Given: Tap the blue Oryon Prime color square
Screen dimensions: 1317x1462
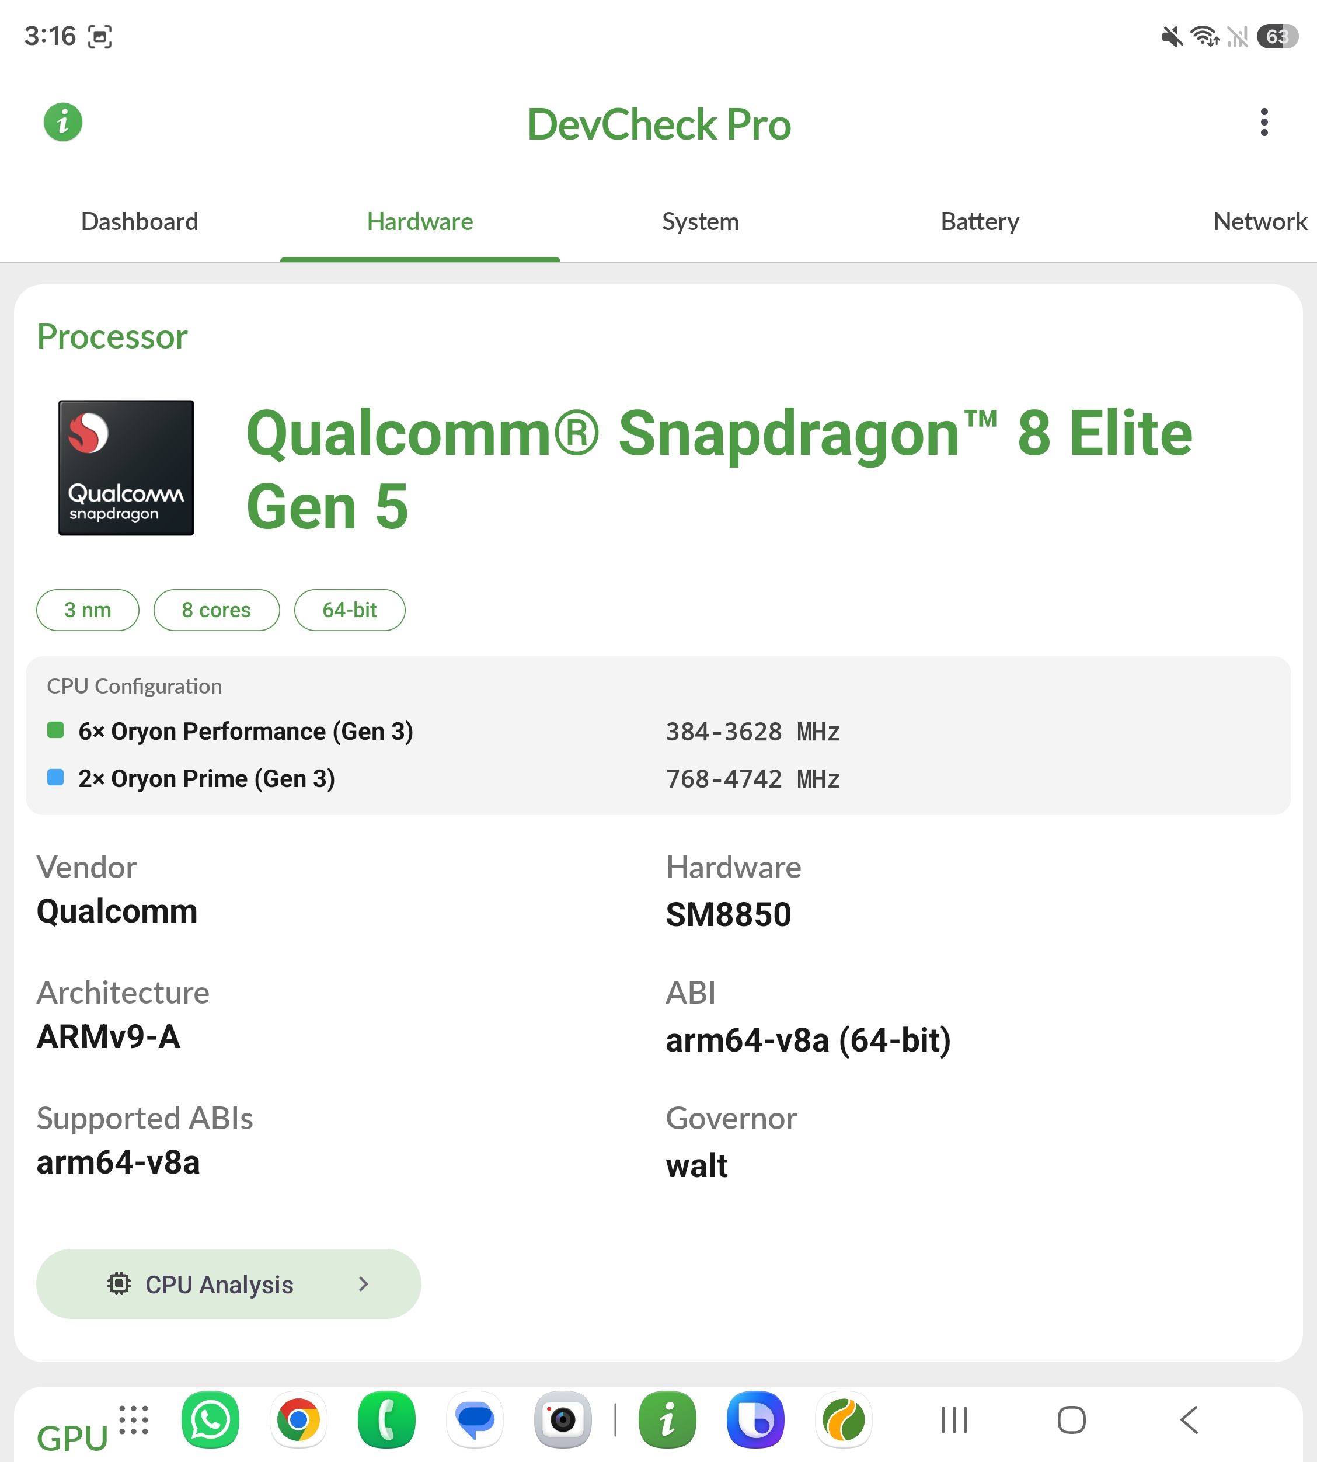Looking at the screenshot, I should 55,777.
